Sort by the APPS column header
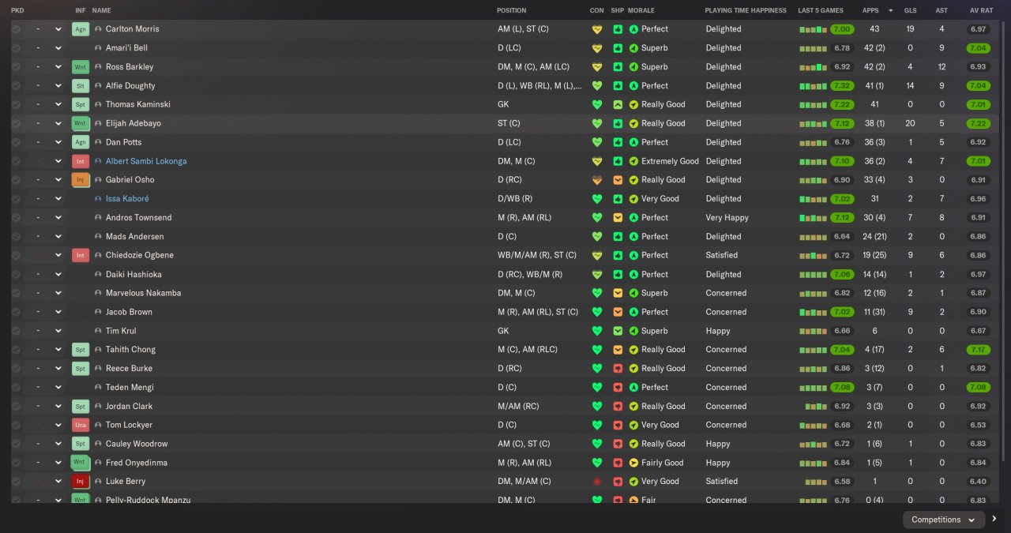The image size is (1011, 533). 870,10
